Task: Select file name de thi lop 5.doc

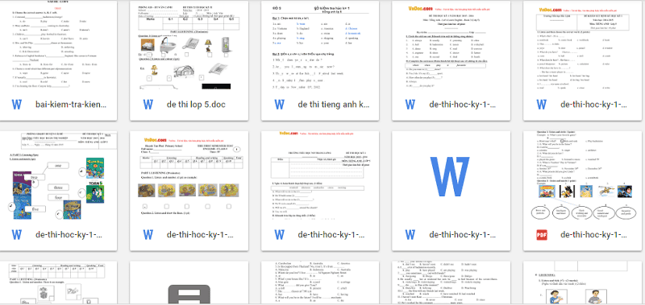Action: (196, 105)
